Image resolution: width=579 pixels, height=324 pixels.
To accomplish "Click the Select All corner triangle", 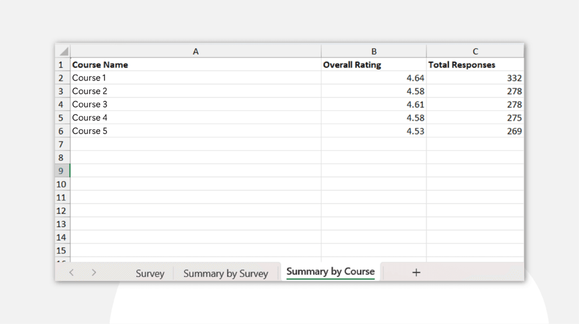I will click(63, 51).
